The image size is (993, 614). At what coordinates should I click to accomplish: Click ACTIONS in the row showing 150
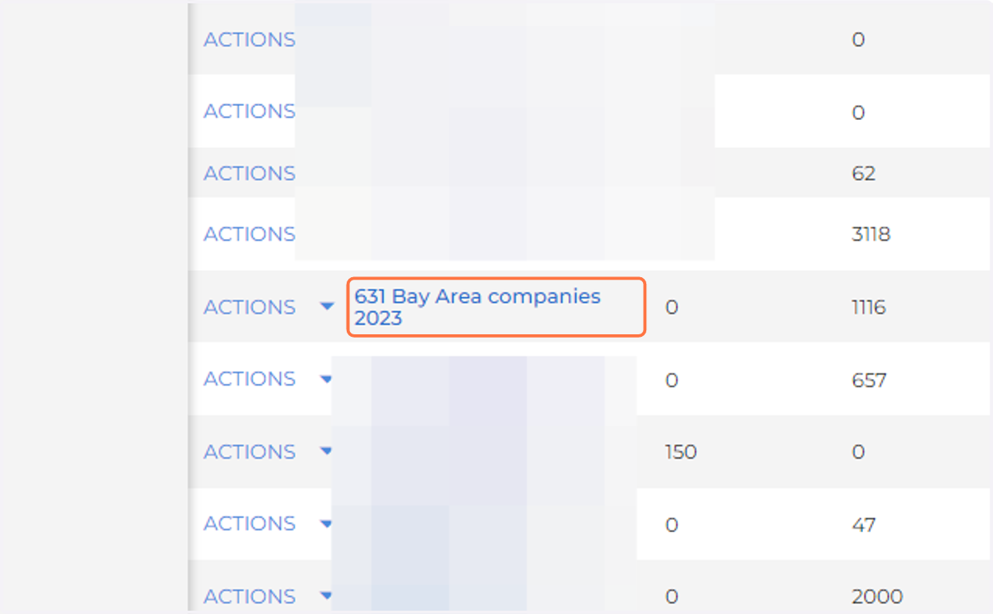coord(249,452)
